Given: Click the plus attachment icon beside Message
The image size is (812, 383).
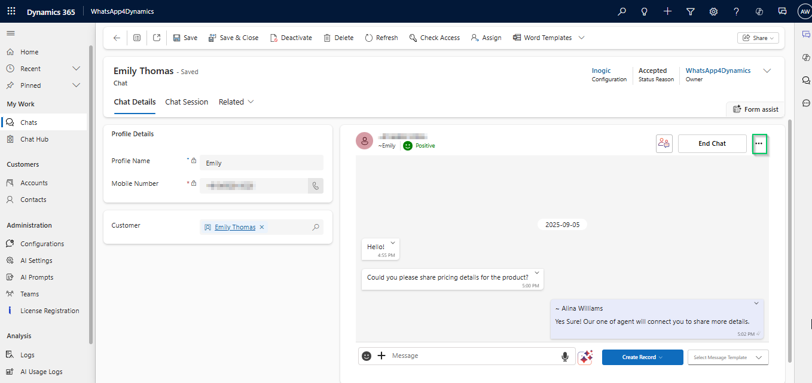Looking at the screenshot, I should (381, 356).
